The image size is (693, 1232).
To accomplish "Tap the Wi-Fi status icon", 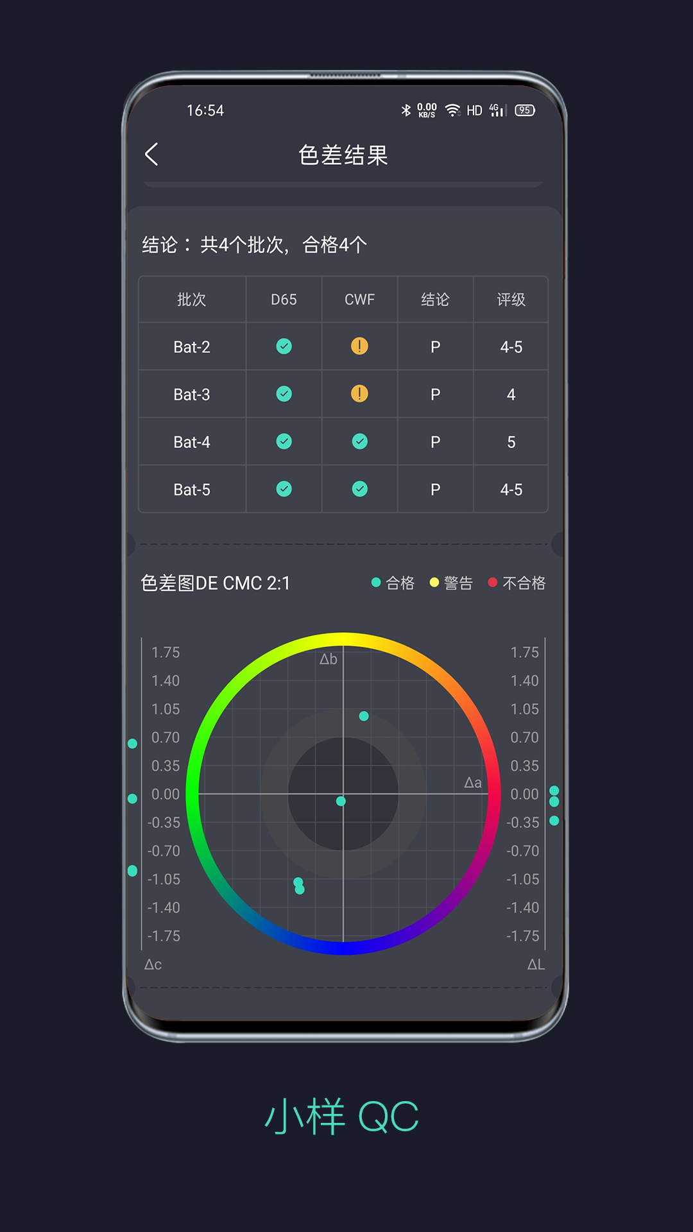I will 452,110.
